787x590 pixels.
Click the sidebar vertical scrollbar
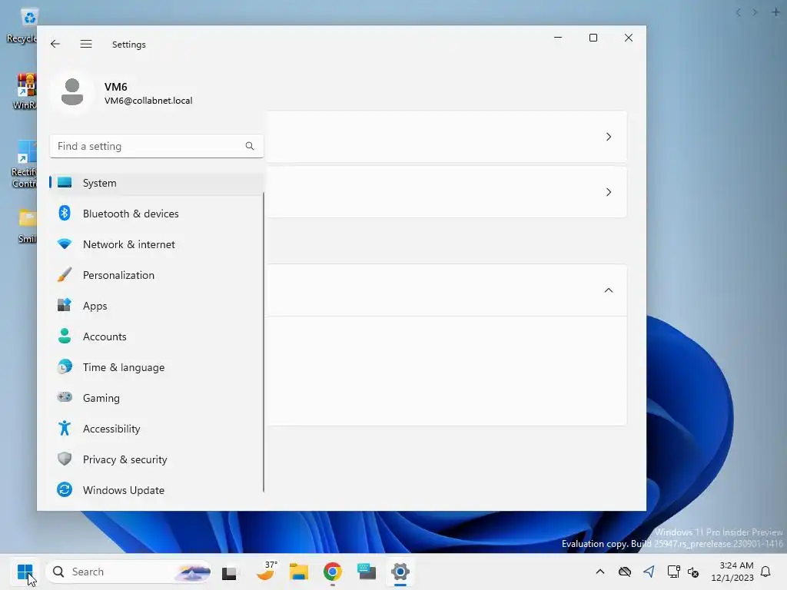(264, 341)
